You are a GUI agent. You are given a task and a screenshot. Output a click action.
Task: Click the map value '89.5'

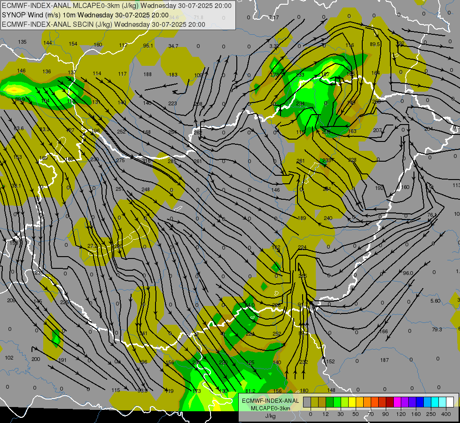pos(375,44)
